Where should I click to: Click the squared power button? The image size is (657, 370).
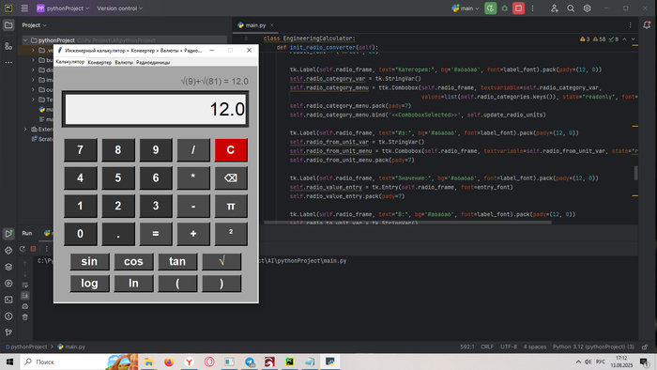click(x=231, y=234)
